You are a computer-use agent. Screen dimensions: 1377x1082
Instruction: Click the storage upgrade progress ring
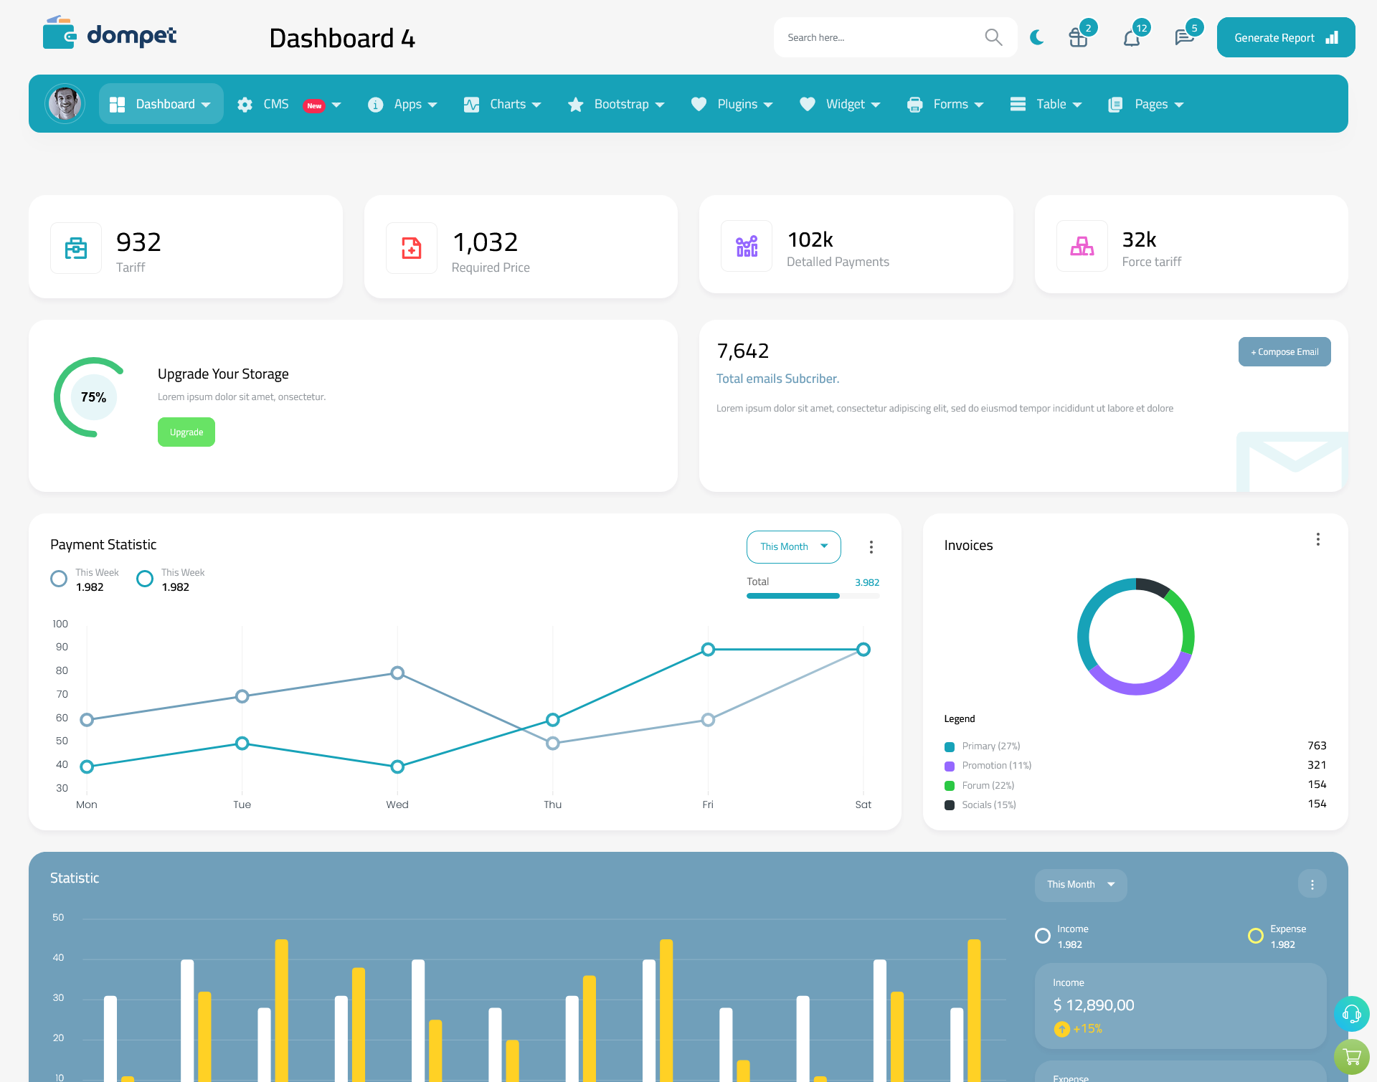coord(92,398)
